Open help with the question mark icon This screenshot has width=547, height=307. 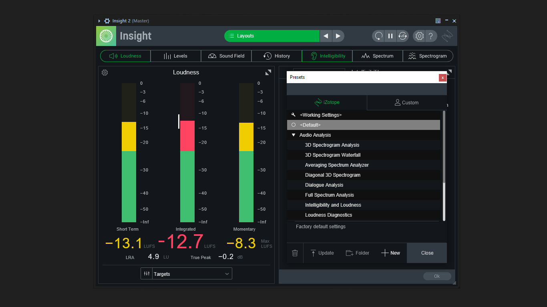click(x=431, y=36)
